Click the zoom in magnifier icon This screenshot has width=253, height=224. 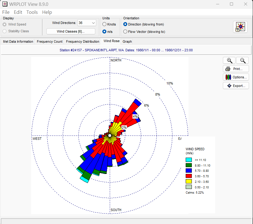pyautogui.click(x=229, y=61)
